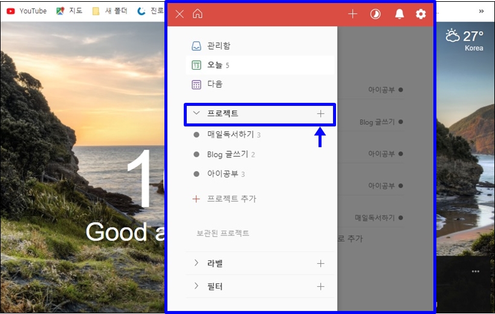Image resolution: width=495 pixels, height=314 pixels.
Task: Click the 매일독서하기 tag in dimmed task list
Action: click(375, 218)
